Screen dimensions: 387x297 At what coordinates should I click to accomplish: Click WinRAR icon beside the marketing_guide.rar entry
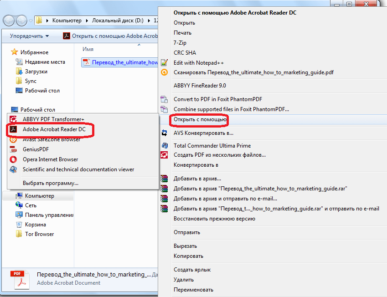click(x=165, y=189)
